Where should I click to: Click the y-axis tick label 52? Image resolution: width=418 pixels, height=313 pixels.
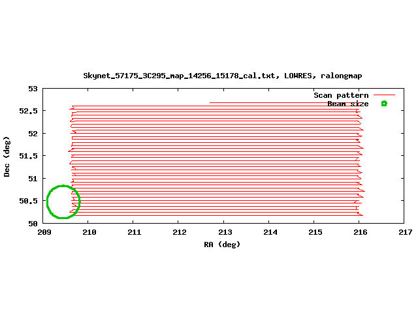point(33,133)
